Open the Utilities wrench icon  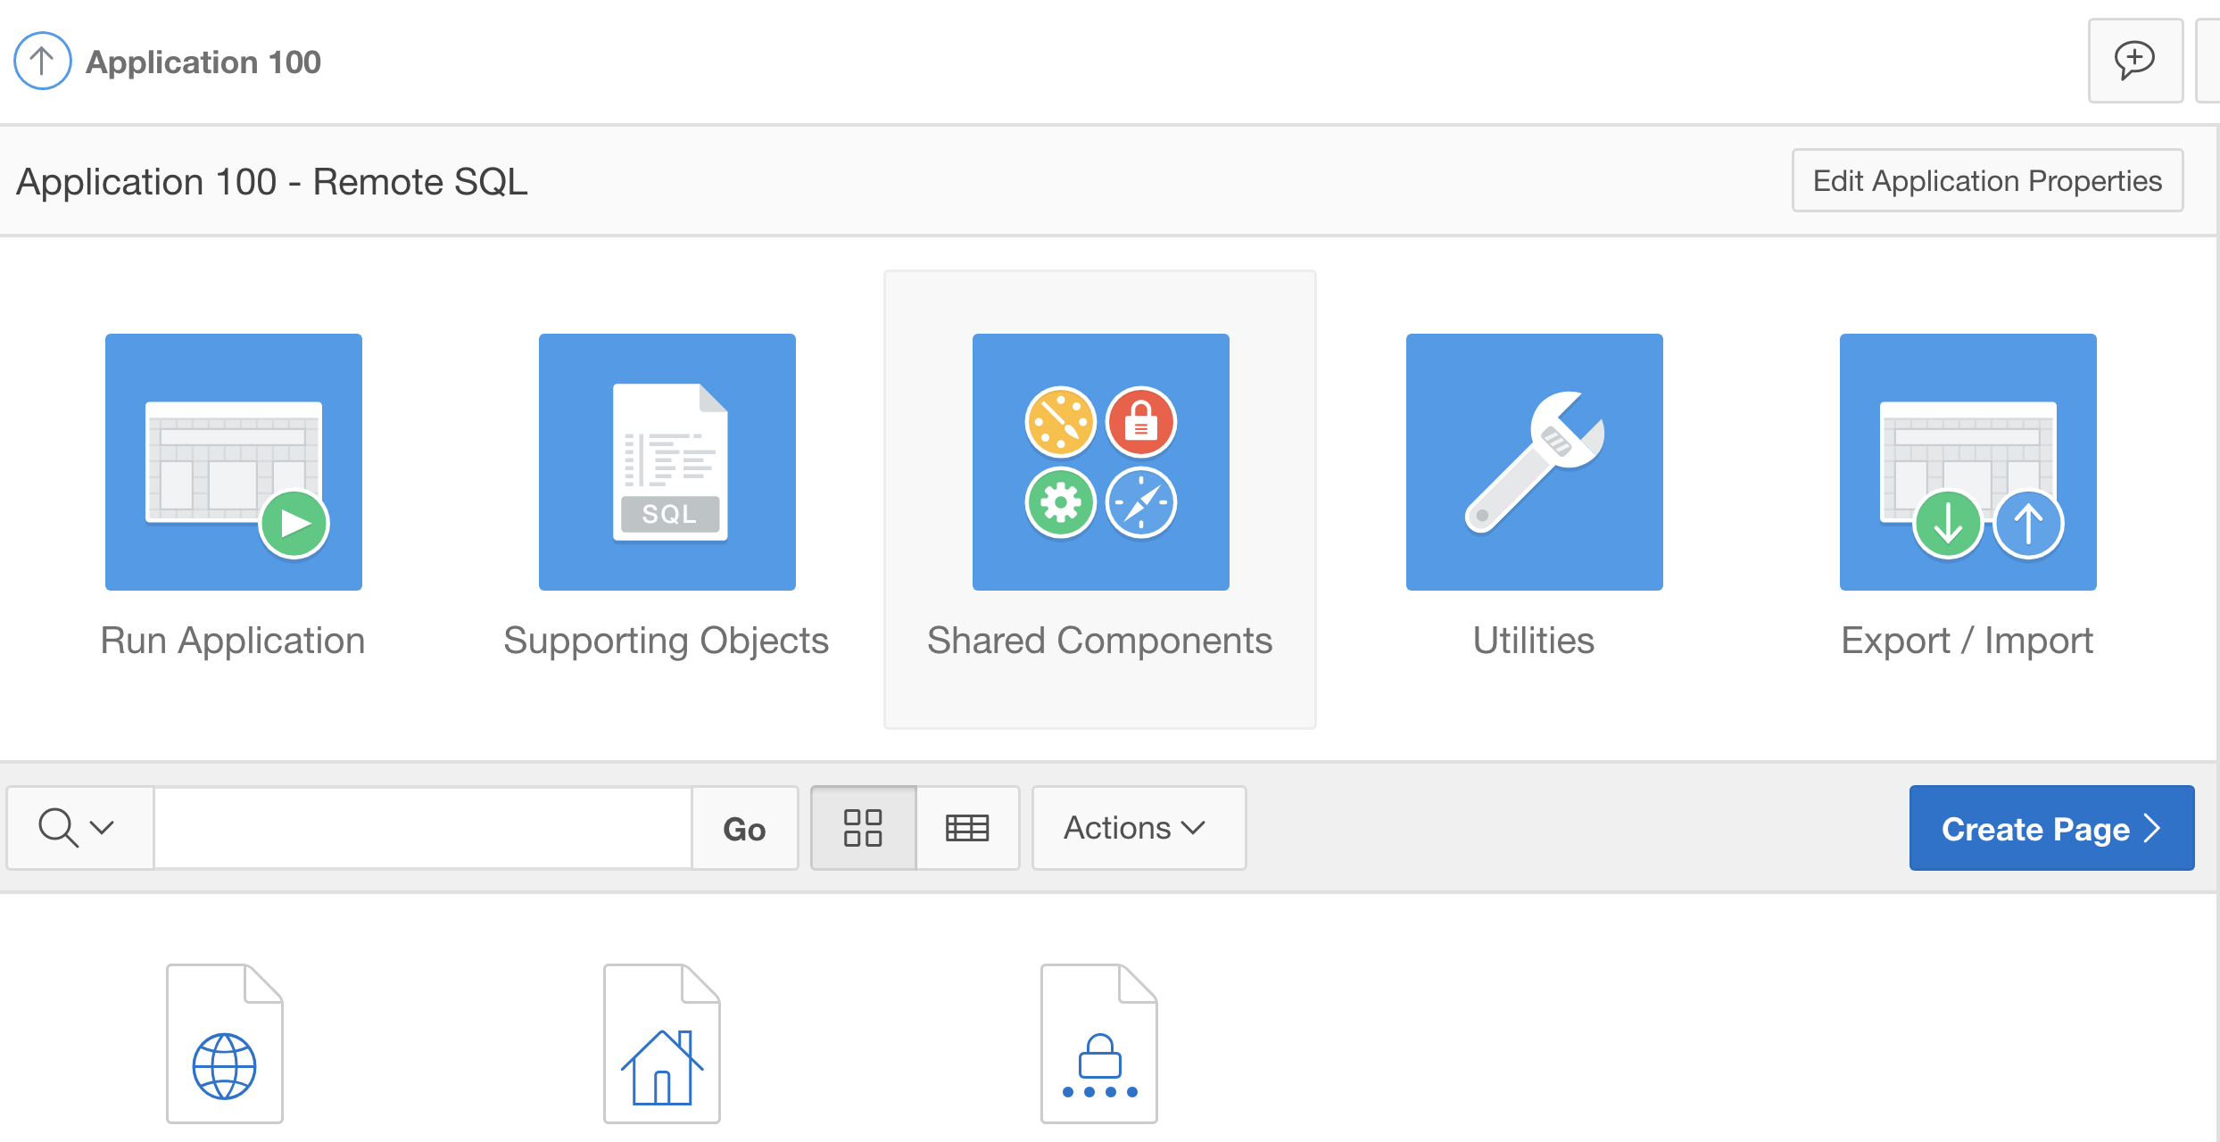coord(1534,462)
